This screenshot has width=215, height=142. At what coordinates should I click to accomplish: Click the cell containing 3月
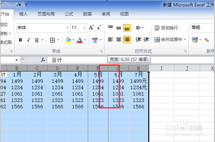coord(57,75)
